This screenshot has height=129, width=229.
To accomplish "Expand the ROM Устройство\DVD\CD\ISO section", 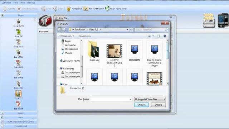I will click(x=19, y=121).
